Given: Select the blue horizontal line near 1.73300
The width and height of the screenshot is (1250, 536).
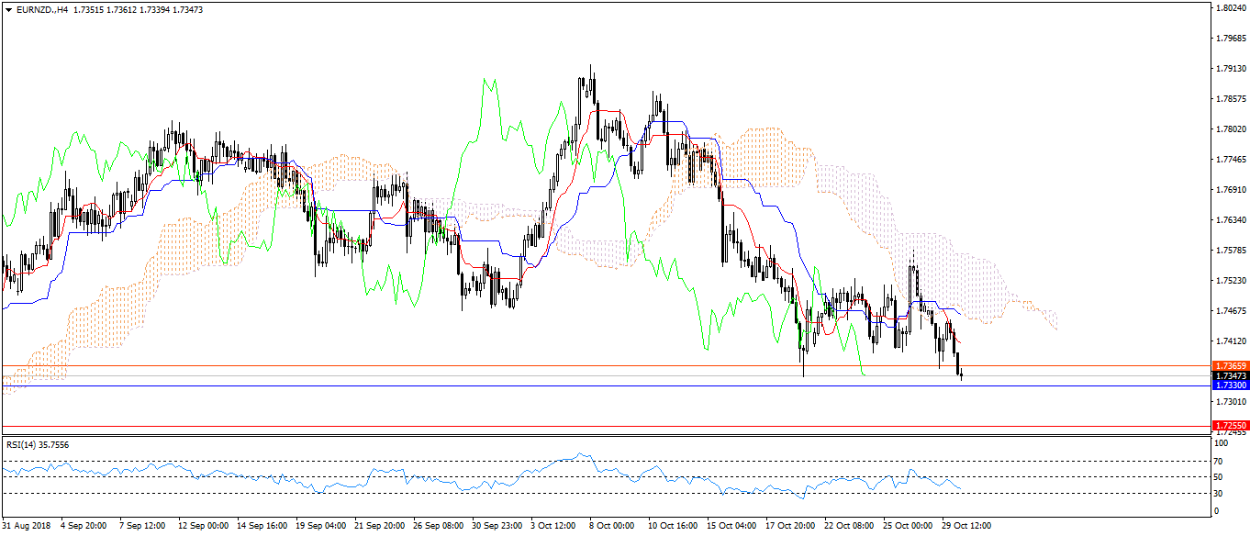Looking at the screenshot, I should point(551,385).
